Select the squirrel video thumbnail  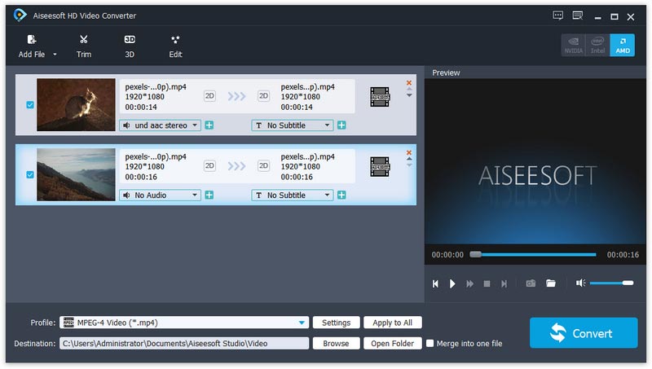(x=76, y=105)
